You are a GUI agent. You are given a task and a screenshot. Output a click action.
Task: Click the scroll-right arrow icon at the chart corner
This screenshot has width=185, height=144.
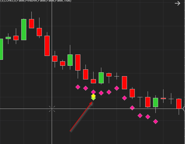tap(178, 3)
